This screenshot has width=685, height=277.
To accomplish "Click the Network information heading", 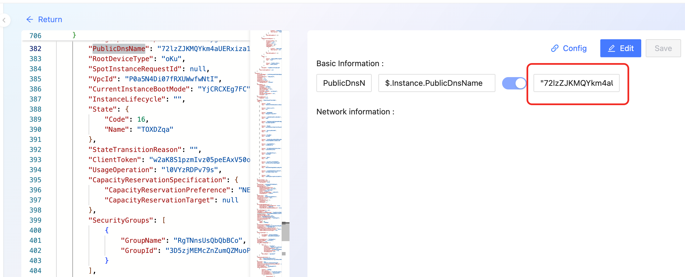I will 355,112.
